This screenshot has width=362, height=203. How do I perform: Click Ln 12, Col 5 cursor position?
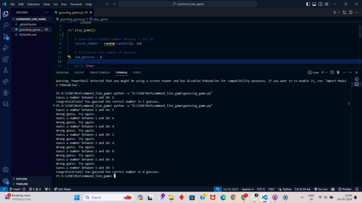(x=231, y=189)
